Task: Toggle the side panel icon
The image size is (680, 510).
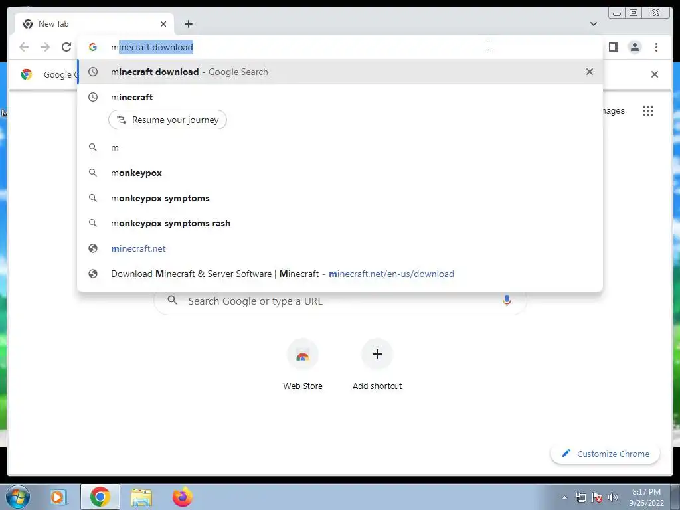Action: [613, 47]
